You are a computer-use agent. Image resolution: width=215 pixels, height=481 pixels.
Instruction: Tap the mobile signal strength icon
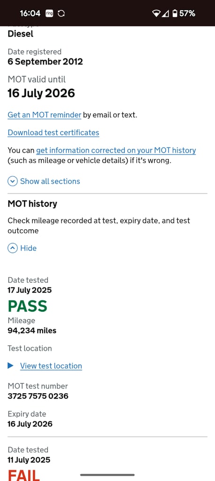tap(165, 14)
